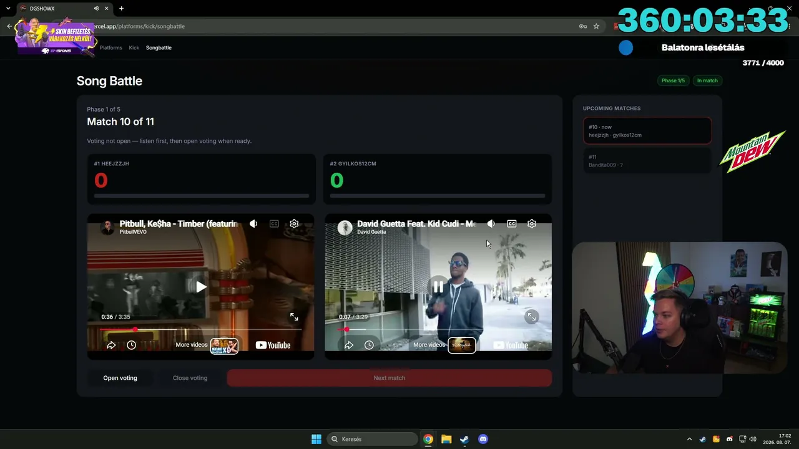The width and height of the screenshot is (799, 449).
Task: Mute the DGSHOWX tab audio
Action: coord(96,9)
